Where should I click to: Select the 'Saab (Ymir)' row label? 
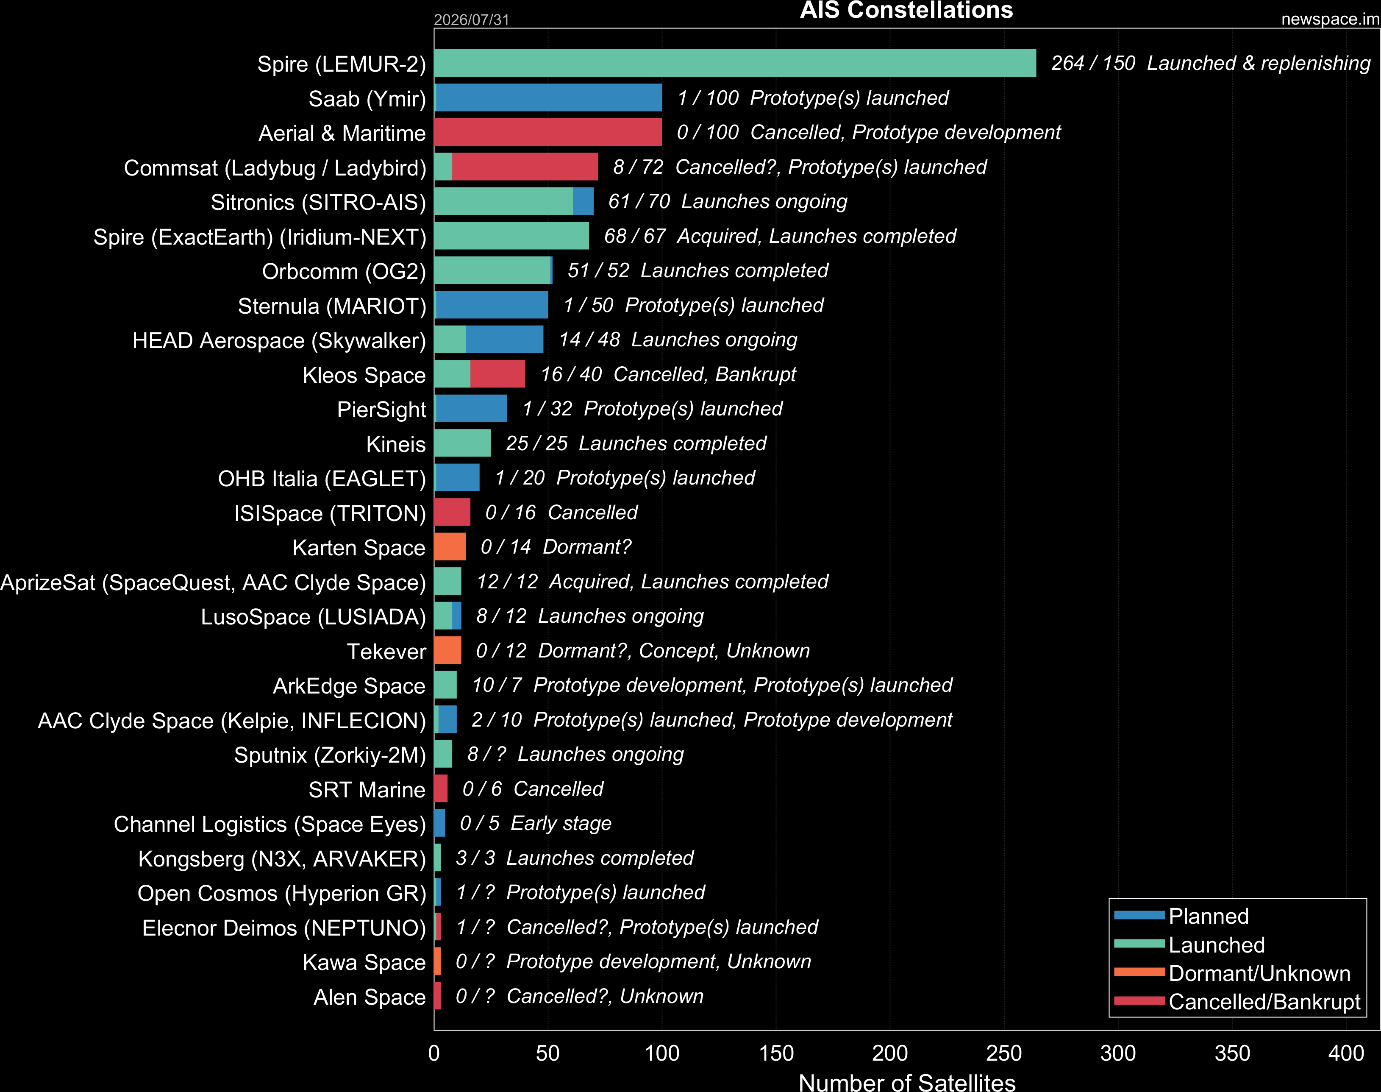367,98
